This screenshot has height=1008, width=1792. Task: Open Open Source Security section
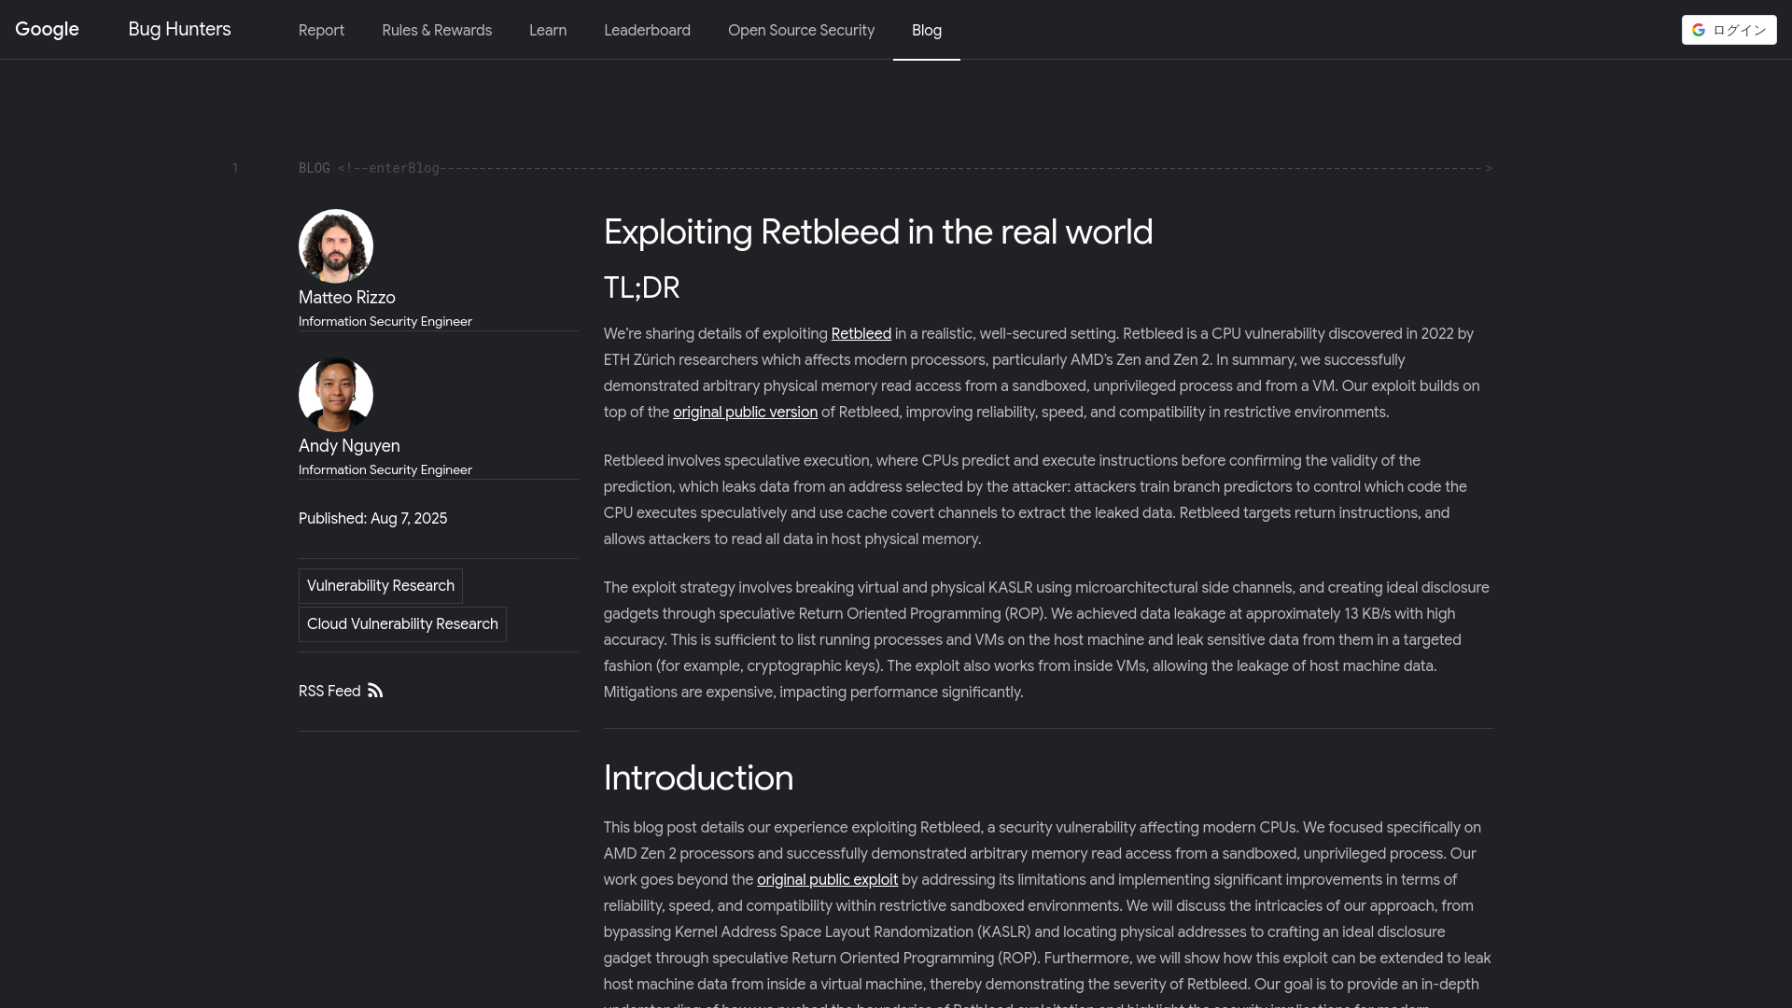(801, 30)
